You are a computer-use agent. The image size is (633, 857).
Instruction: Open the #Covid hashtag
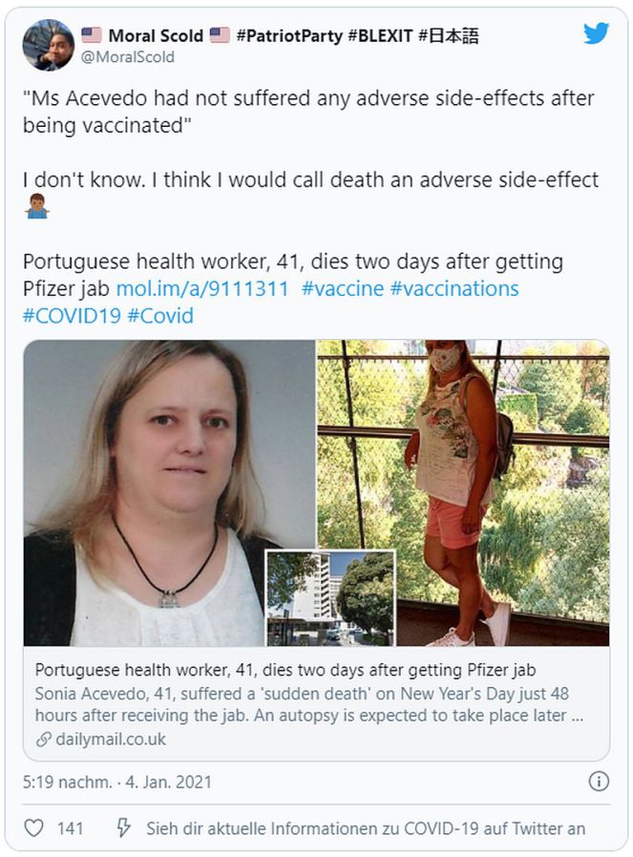pyautogui.click(x=160, y=316)
